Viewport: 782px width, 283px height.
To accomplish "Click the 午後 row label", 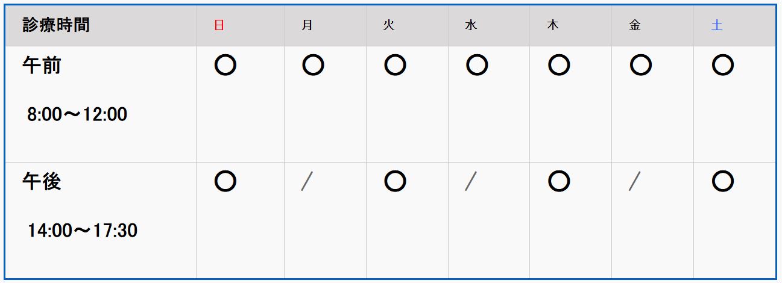I will click(42, 181).
